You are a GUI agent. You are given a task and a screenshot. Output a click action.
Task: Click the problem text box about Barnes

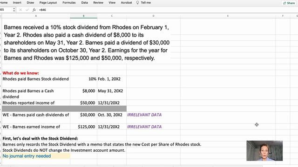pos(87,43)
